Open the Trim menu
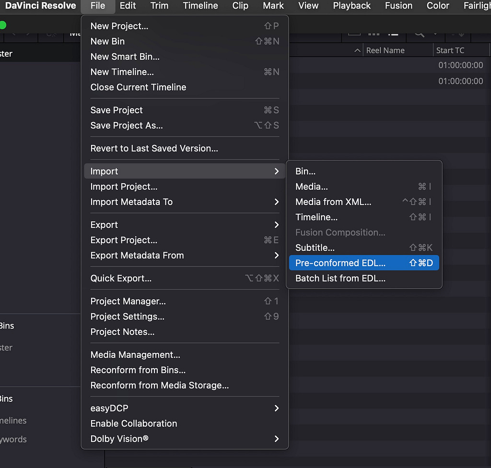Screen dimensions: 491x468 pyautogui.click(x=159, y=6)
